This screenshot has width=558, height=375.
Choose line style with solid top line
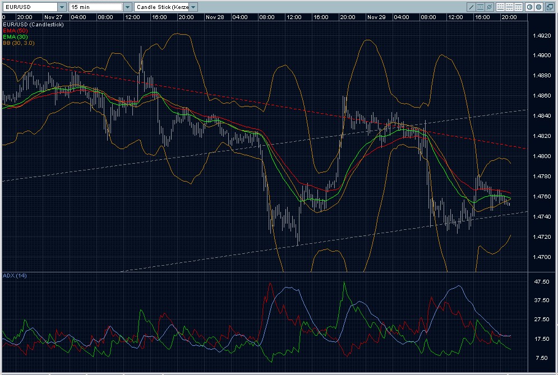coord(519,7)
